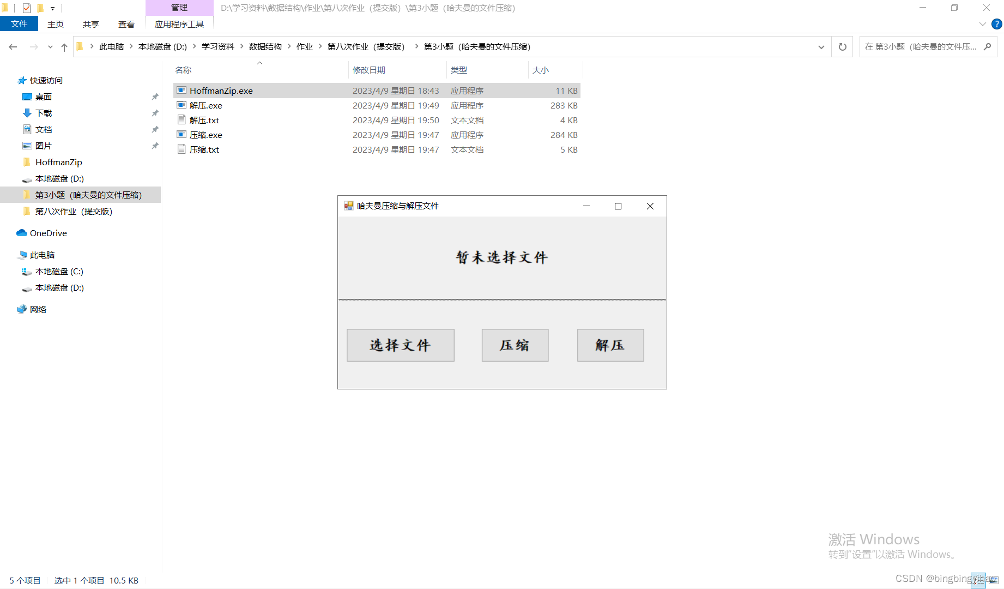Open the 文件 menu tab
The height and width of the screenshot is (589, 1004).
(x=19, y=24)
